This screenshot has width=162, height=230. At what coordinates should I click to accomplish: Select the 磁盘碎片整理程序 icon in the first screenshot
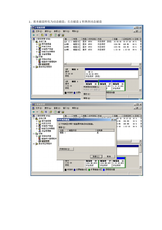40,62
